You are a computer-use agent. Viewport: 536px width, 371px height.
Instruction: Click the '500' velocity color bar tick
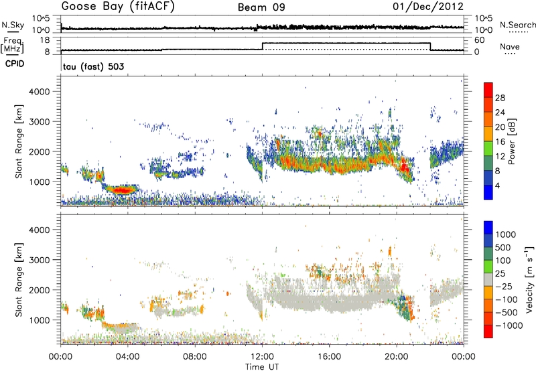(x=503, y=247)
